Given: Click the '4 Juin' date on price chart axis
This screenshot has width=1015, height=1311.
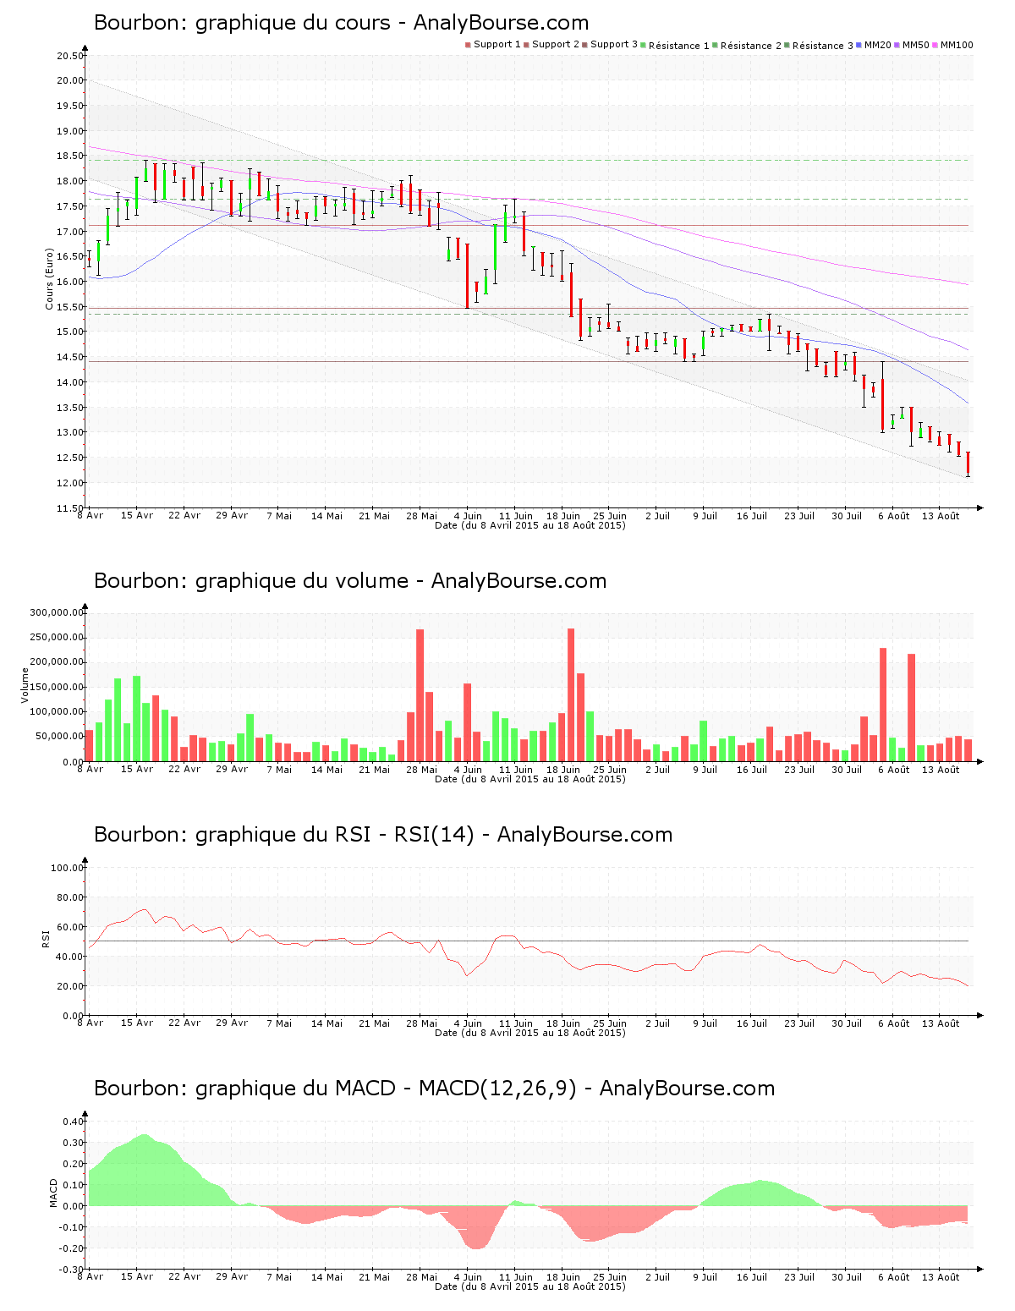Looking at the screenshot, I should point(468,516).
